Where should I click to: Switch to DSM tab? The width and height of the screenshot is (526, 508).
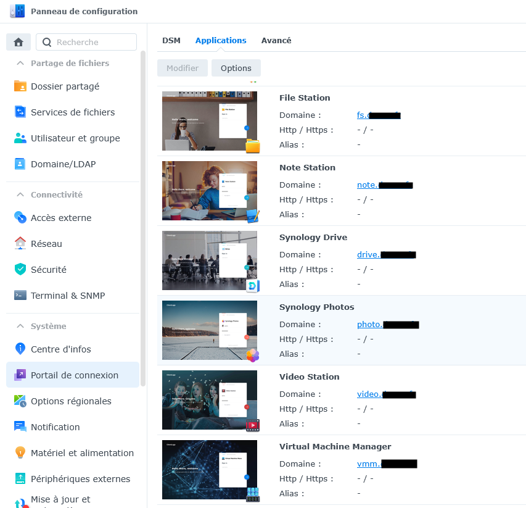(x=171, y=41)
